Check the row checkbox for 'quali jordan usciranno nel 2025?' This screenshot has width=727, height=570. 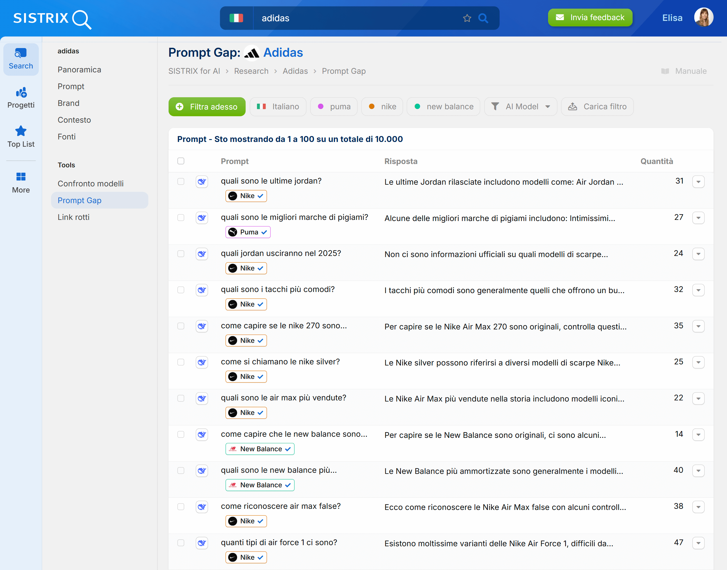[181, 254]
